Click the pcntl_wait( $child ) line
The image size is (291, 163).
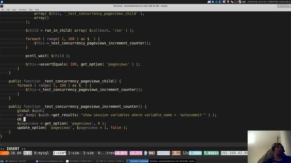click(x=48, y=56)
